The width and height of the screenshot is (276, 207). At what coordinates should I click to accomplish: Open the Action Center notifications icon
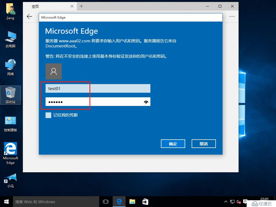tap(245, 202)
